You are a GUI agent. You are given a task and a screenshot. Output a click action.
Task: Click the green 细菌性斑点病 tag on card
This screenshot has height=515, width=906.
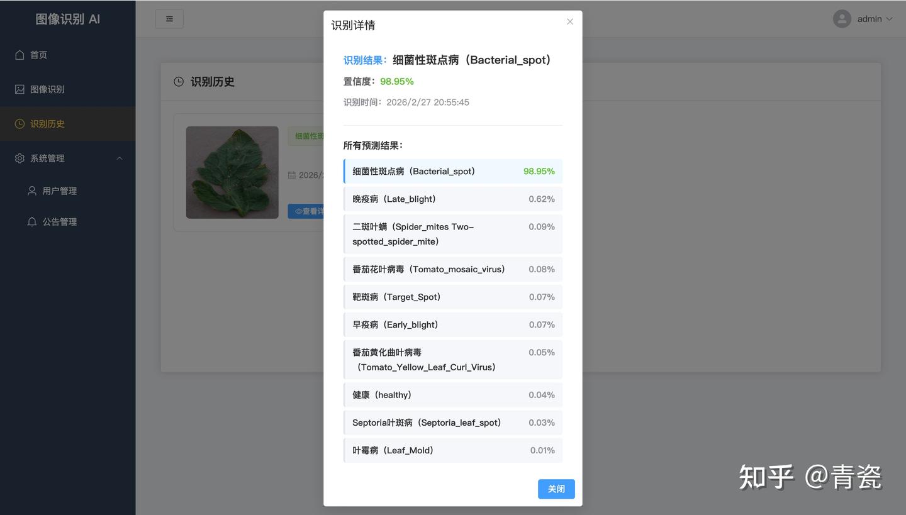(306, 136)
